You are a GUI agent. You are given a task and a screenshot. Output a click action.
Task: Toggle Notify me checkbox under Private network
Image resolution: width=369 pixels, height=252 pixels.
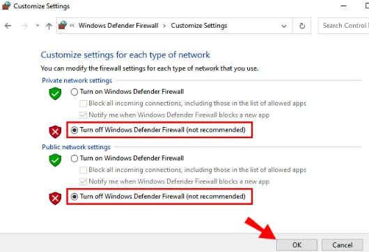point(83,115)
